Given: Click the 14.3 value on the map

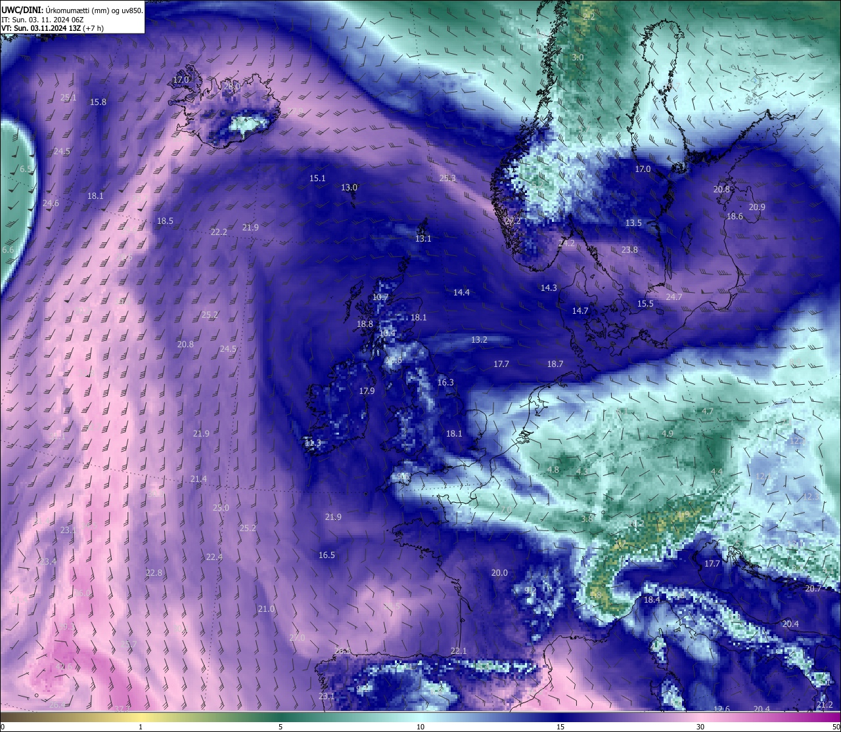Looking at the screenshot, I should click(549, 288).
